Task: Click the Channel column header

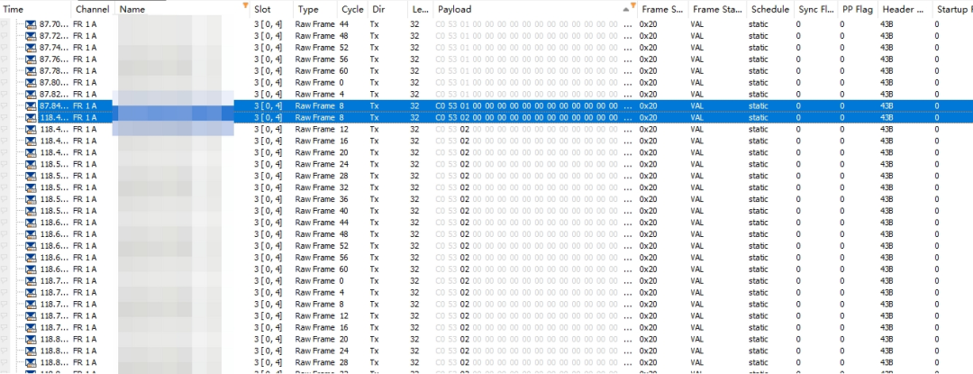Action: pos(92,8)
